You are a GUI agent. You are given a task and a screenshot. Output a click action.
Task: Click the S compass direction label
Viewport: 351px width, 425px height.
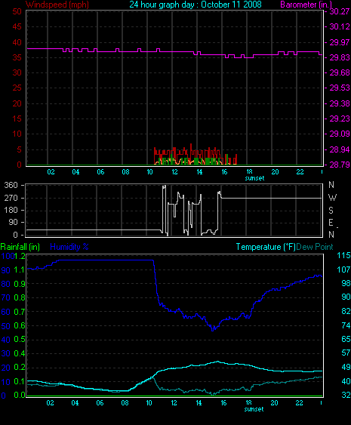(x=331, y=211)
